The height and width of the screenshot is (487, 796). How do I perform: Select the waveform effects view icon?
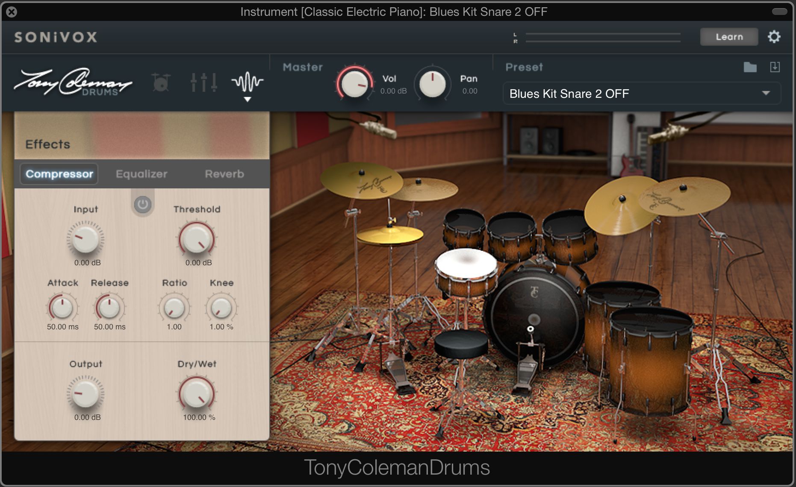[248, 82]
